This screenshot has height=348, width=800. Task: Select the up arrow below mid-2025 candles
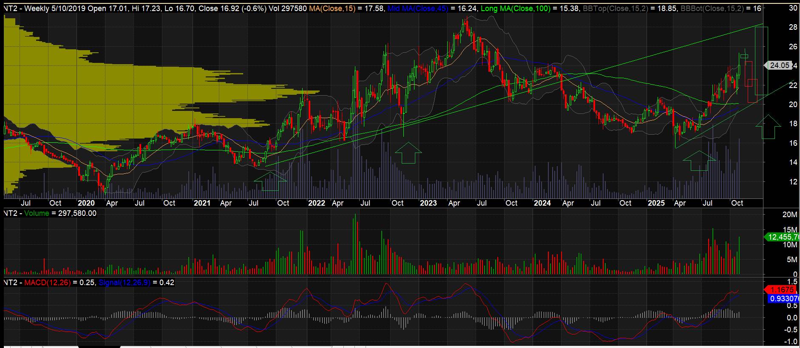pyautogui.click(x=699, y=161)
